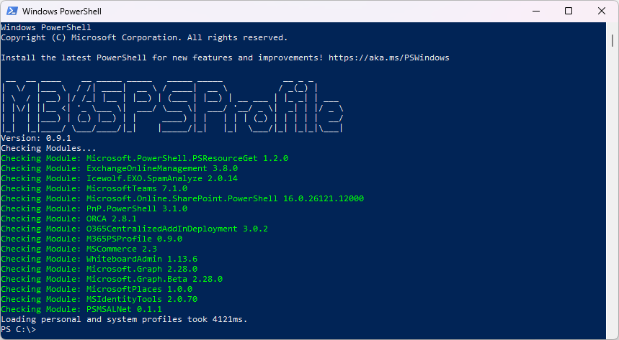Click the PSMSALNet 0.1.1 module line
This screenshot has height=340, width=619.
pos(81,309)
